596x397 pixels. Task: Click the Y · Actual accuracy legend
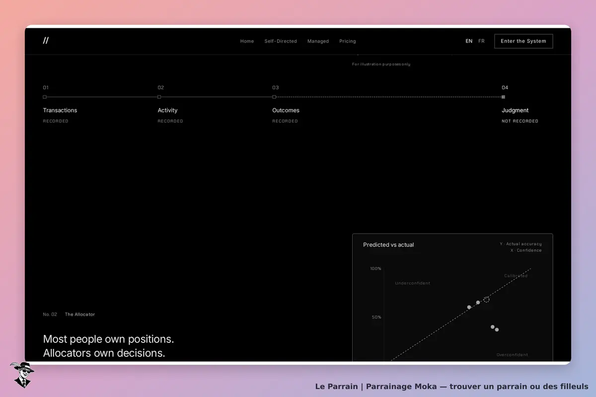pyautogui.click(x=521, y=244)
